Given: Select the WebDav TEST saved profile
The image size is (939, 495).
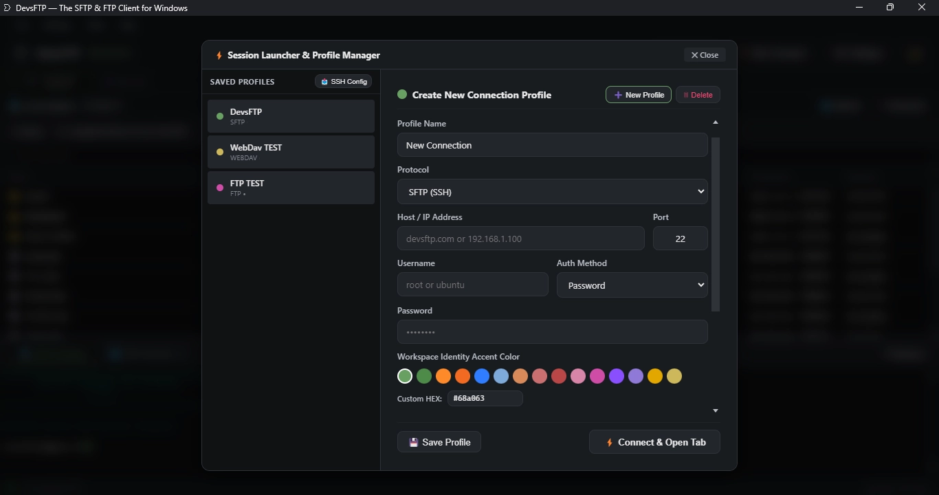Looking at the screenshot, I should click(291, 152).
